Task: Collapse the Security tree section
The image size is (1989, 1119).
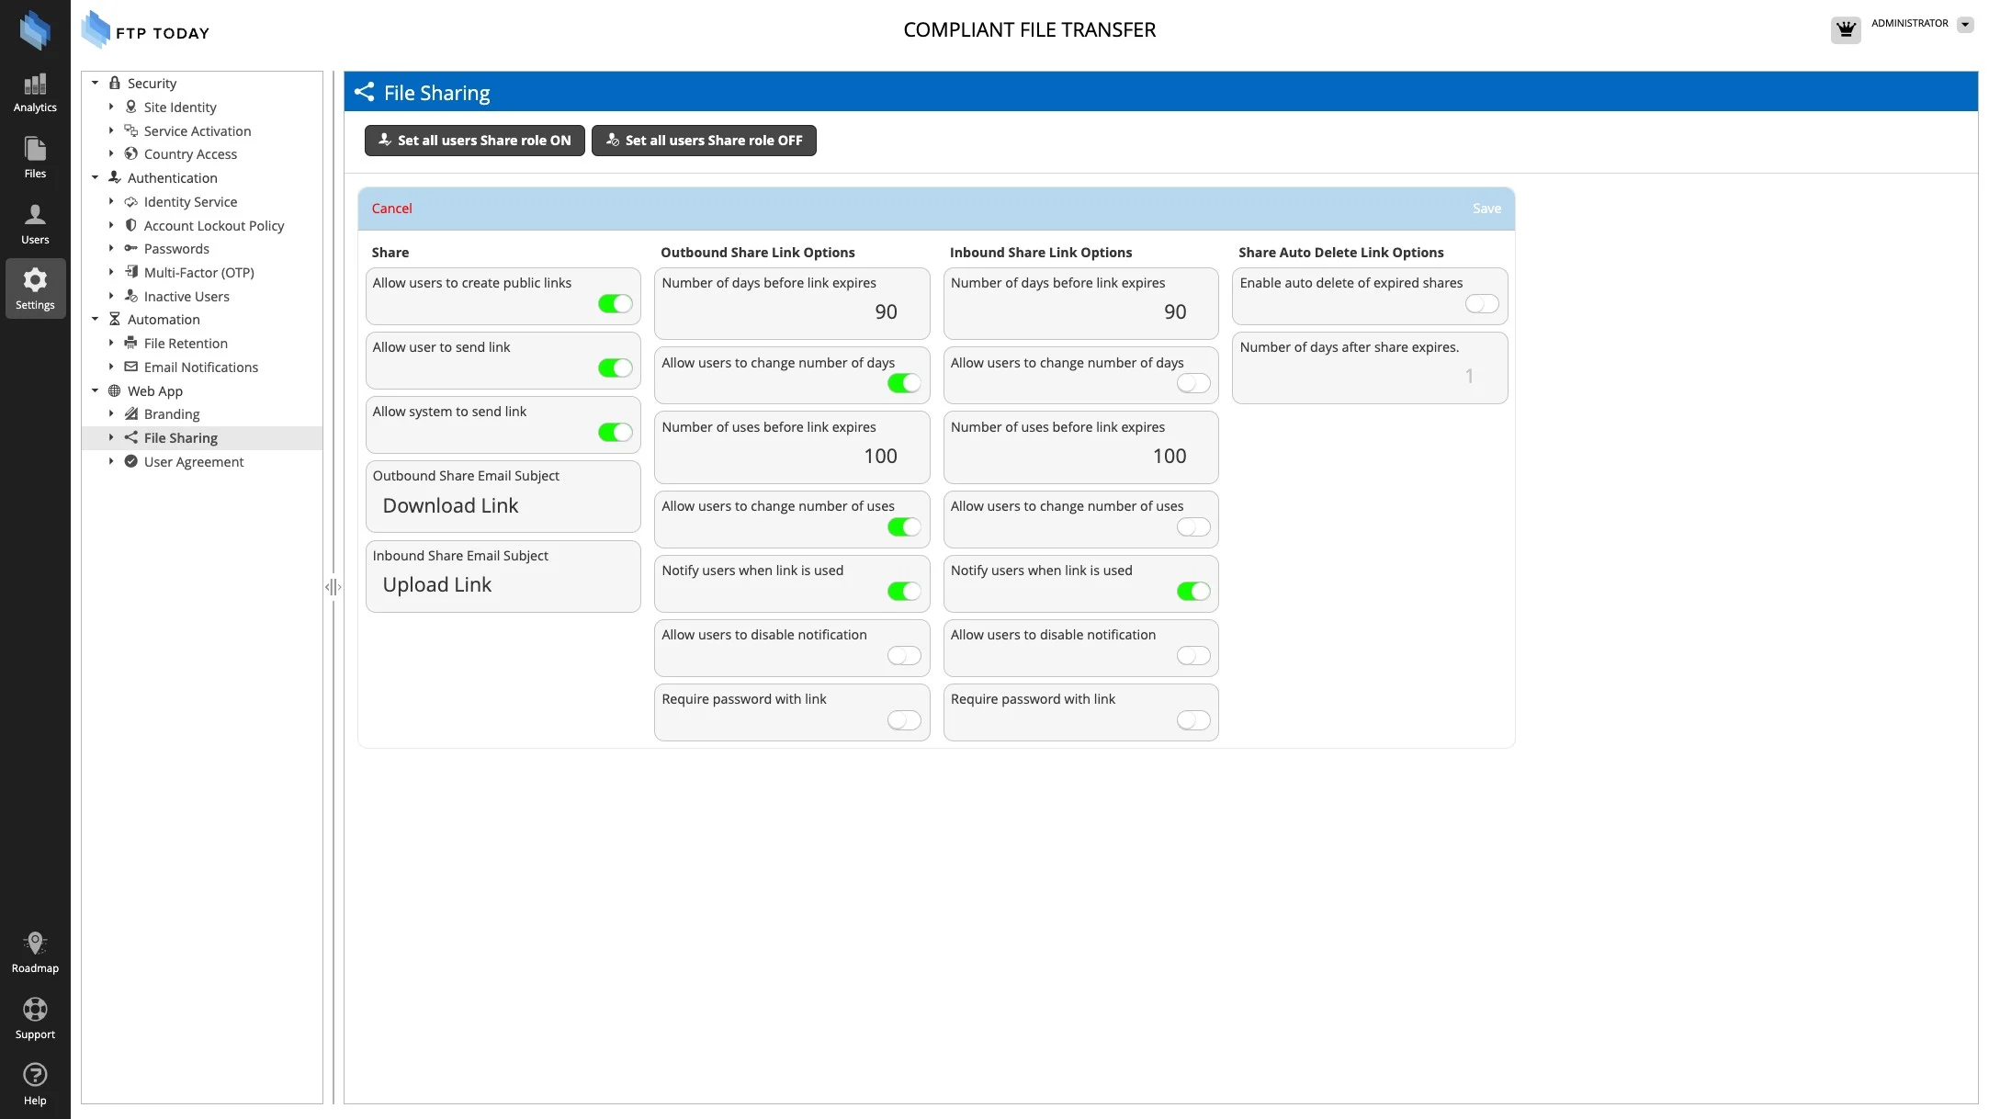Action: pyautogui.click(x=95, y=84)
